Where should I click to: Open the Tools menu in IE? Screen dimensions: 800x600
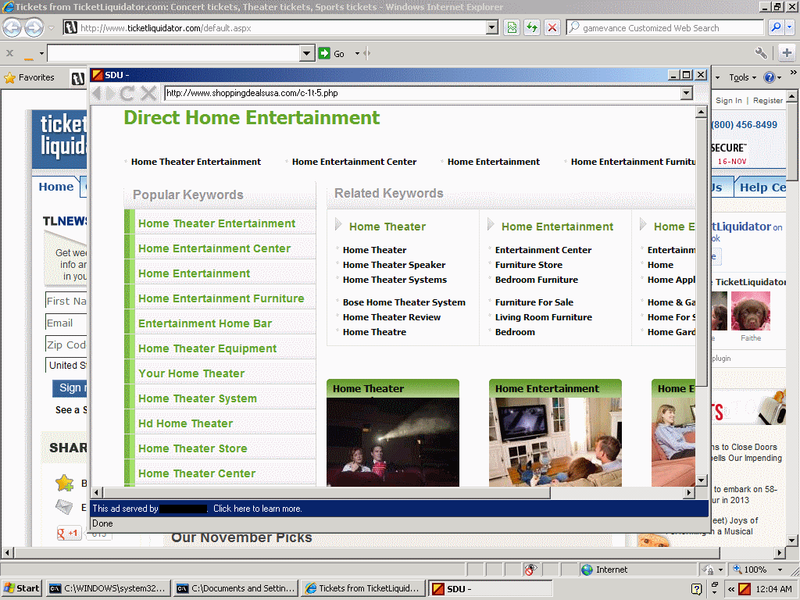(742, 77)
